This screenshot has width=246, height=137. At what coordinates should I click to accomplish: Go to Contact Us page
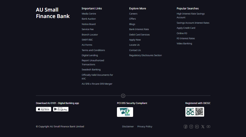coord(135,50)
